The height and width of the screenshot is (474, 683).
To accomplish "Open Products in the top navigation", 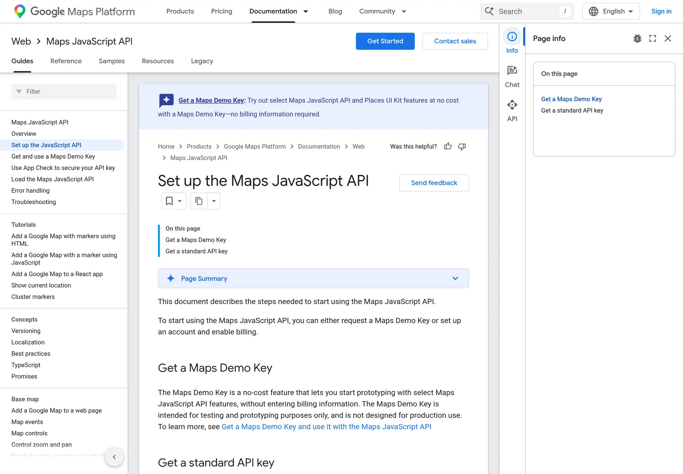I will tap(180, 11).
